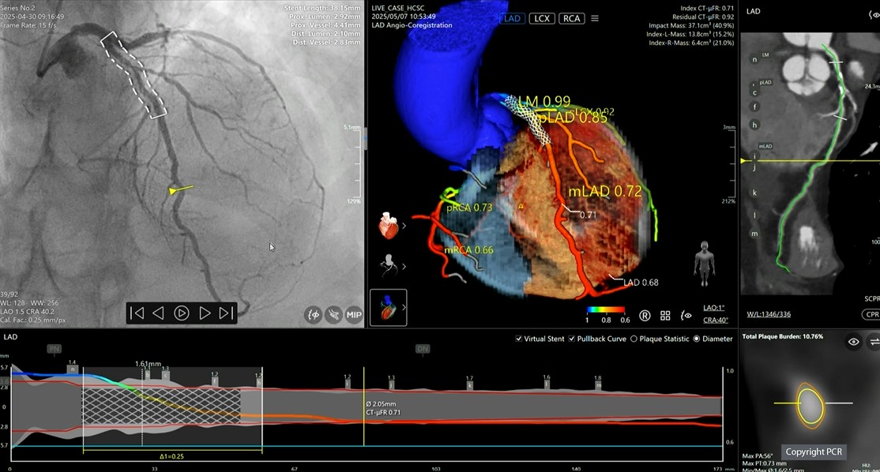Click the pRCA 0.73 label on heart
This screenshot has height=472, width=880.
(469, 208)
